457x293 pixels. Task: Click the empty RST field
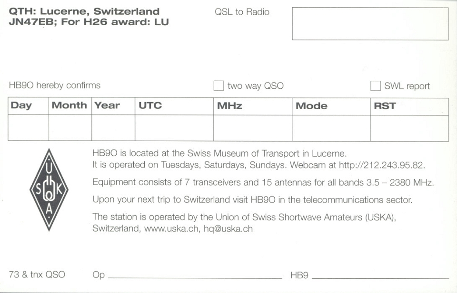[x=409, y=129]
